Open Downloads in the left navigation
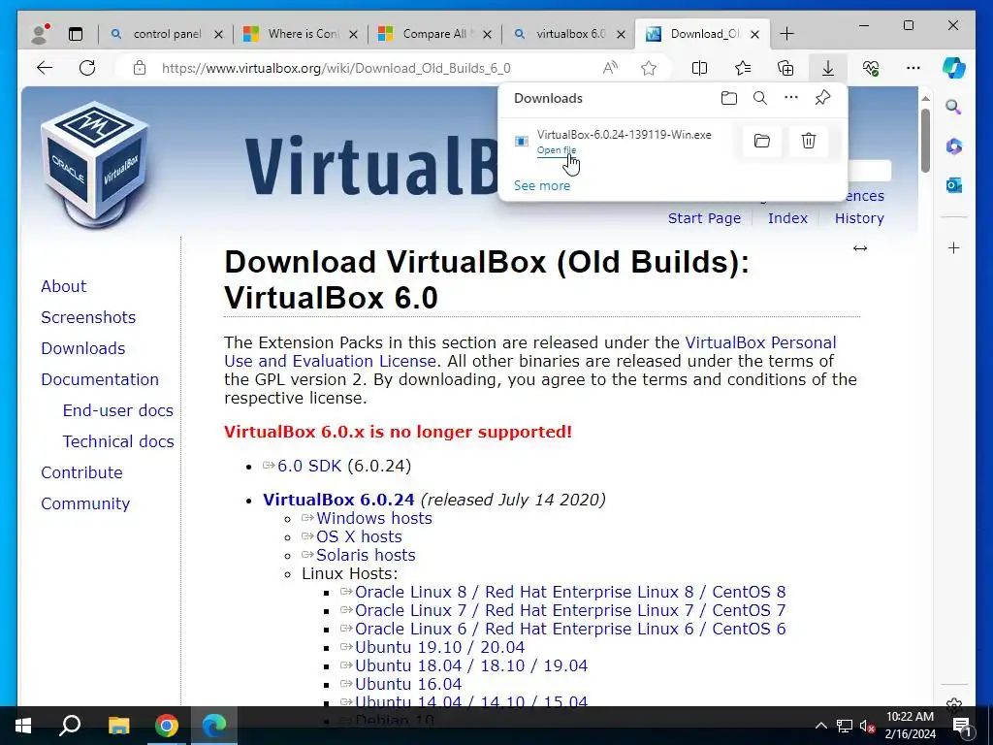993x745 pixels. pyautogui.click(x=83, y=348)
